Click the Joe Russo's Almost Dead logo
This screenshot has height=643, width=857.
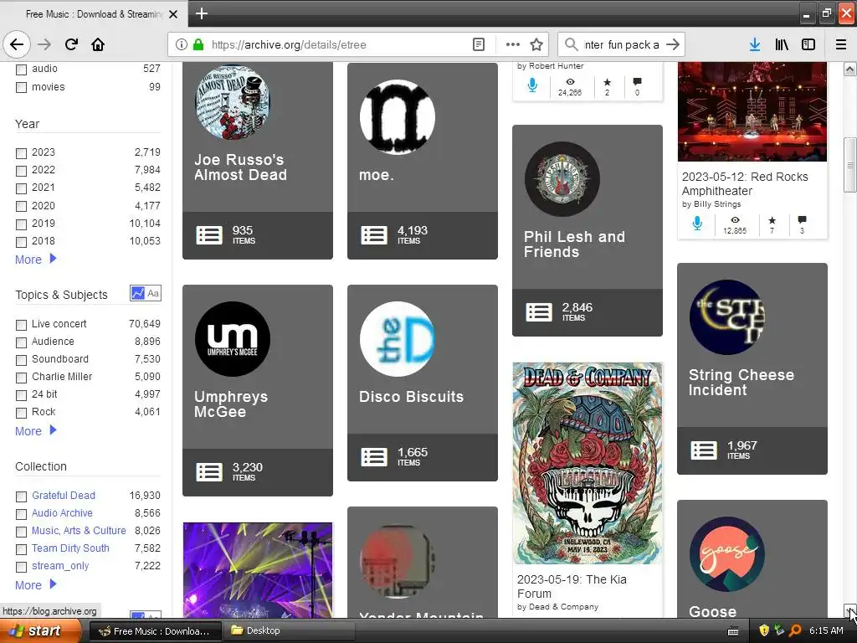tap(233, 101)
